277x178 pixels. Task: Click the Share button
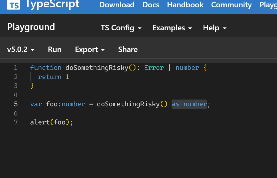128,49
